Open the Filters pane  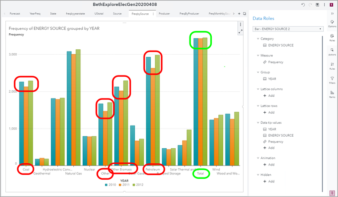(332, 80)
